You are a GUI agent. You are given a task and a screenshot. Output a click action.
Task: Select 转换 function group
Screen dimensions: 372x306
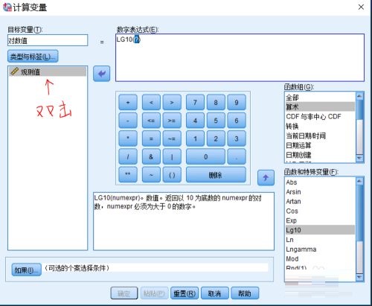[320, 126]
